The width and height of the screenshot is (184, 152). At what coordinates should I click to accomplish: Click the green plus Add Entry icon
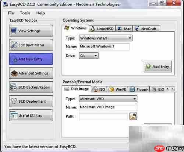[x=148, y=66]
